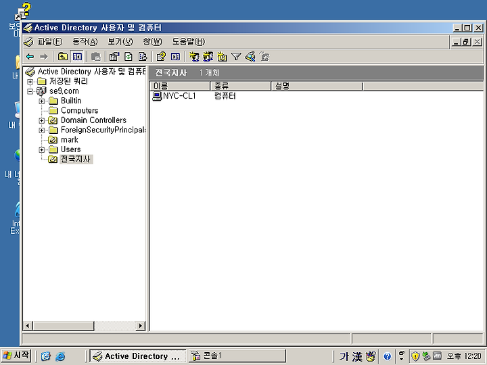The image size is (487, 365).
Task: Click the Back arrow toolbar button
Action: [x=30, y=57]
